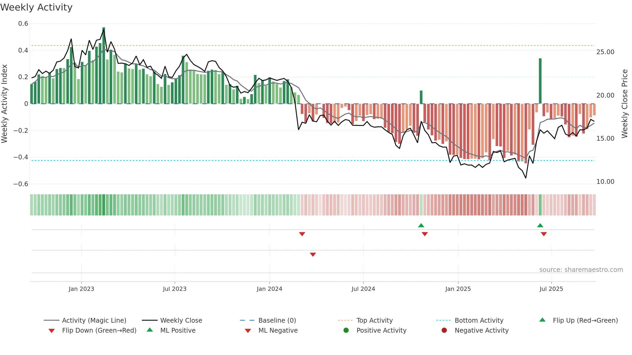Viewport: 632px width, 355px height.
Task: Click the isolated green bar in late 2024
Action: click(421, 97)
